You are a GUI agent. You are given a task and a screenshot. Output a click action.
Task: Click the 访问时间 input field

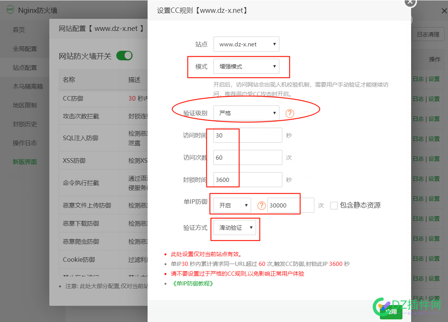pos(248,135)
